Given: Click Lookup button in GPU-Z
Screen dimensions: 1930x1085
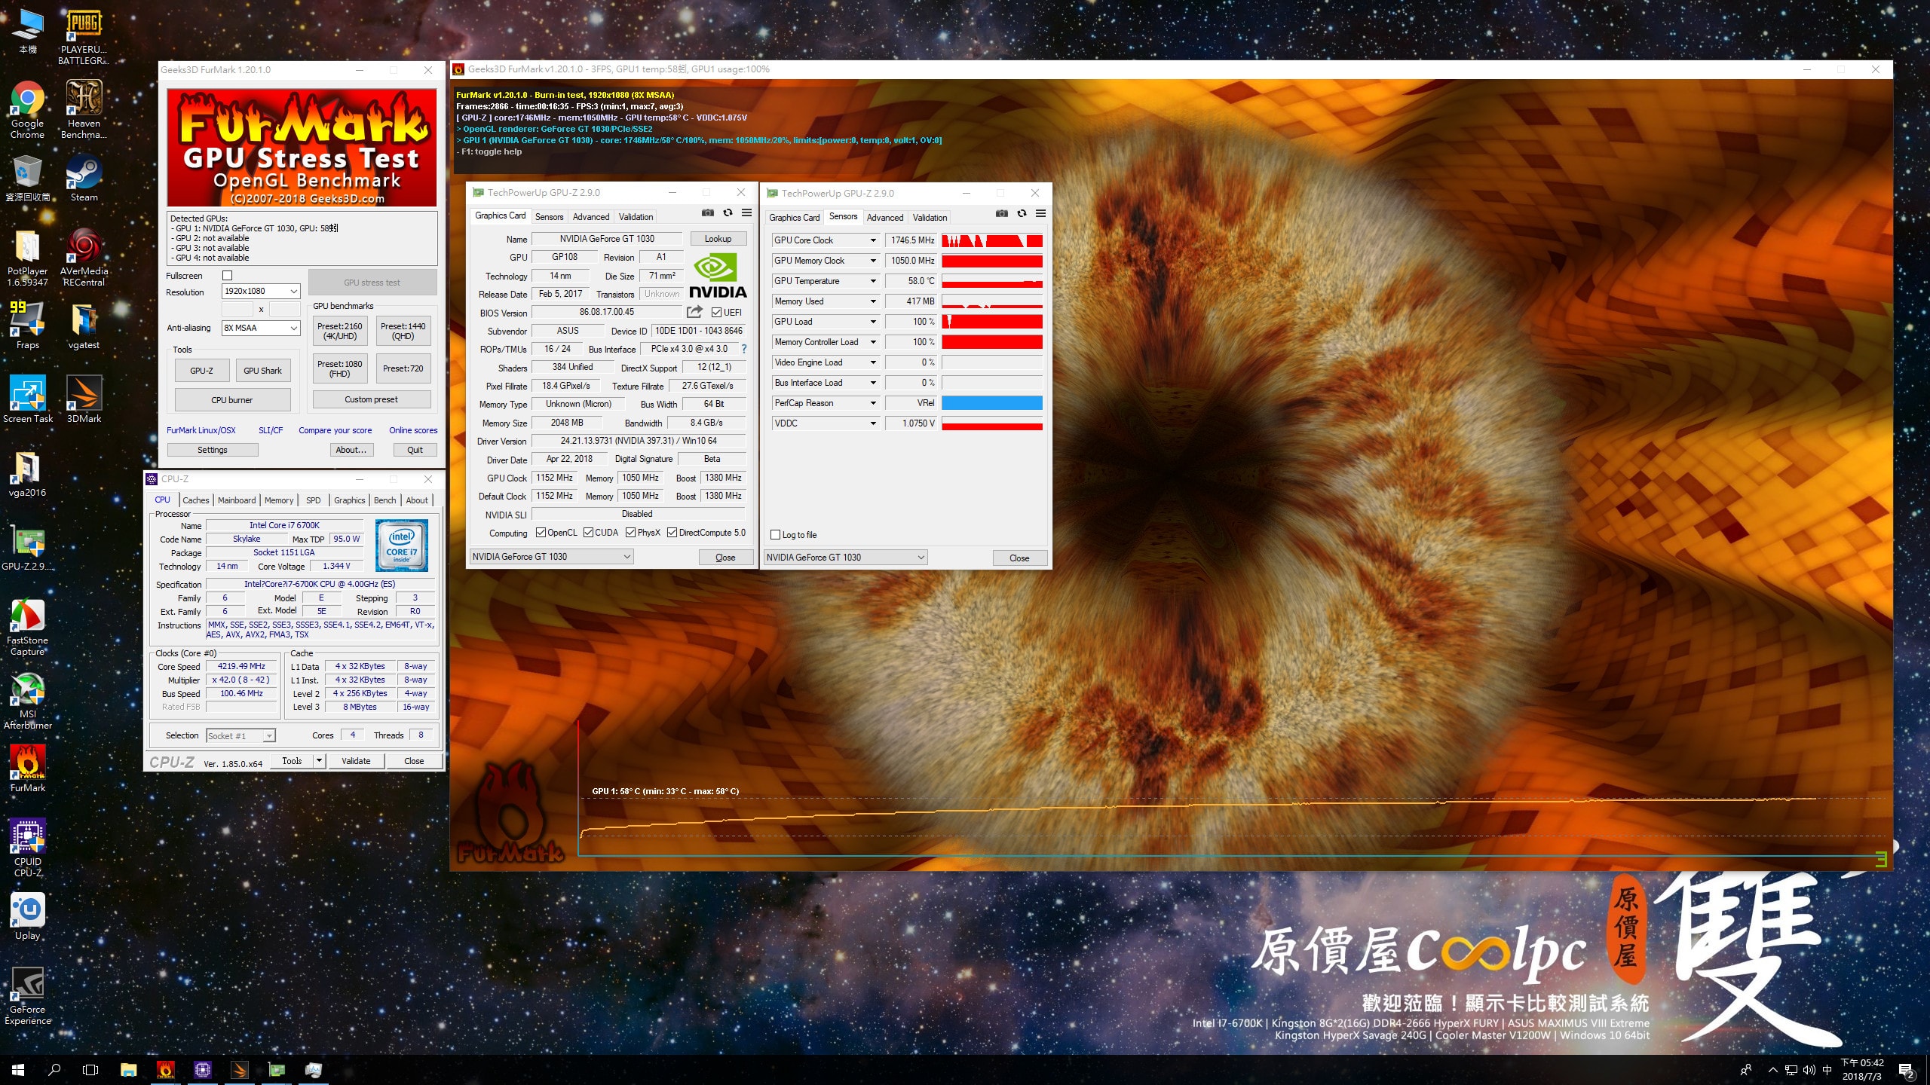Looking at the screenshot, I should pyautogui.click(x=718, y=239).
